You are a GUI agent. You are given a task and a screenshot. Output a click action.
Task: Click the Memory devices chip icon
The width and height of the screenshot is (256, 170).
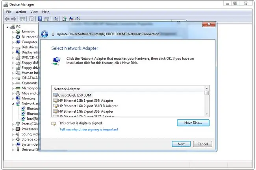18,88
